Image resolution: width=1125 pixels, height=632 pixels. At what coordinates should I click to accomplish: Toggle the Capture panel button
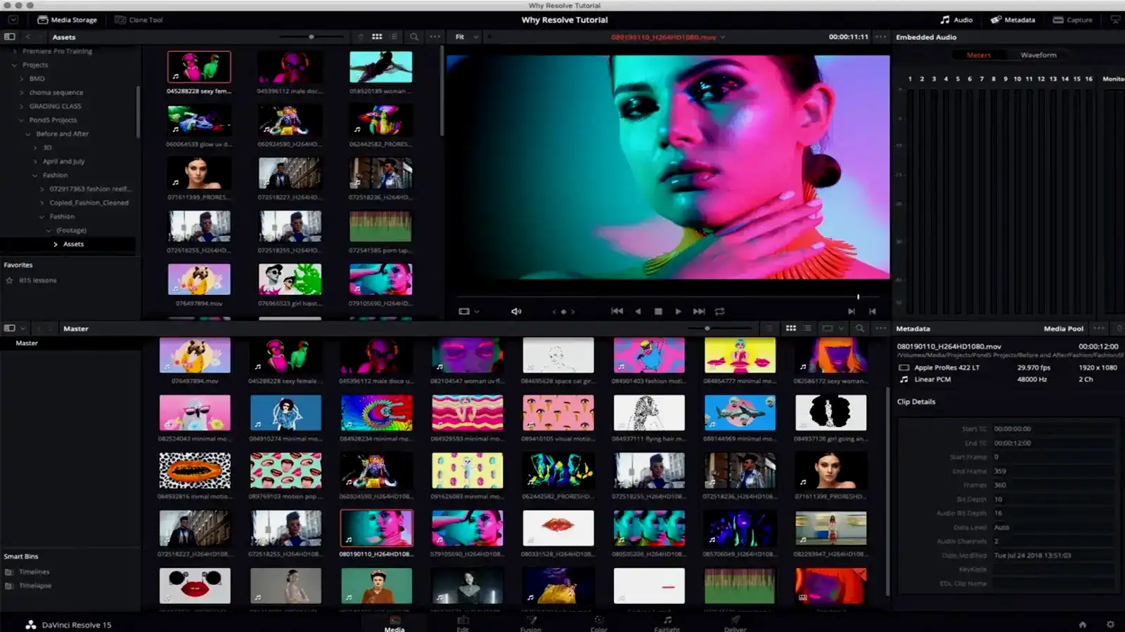(x=1072, y=20)
